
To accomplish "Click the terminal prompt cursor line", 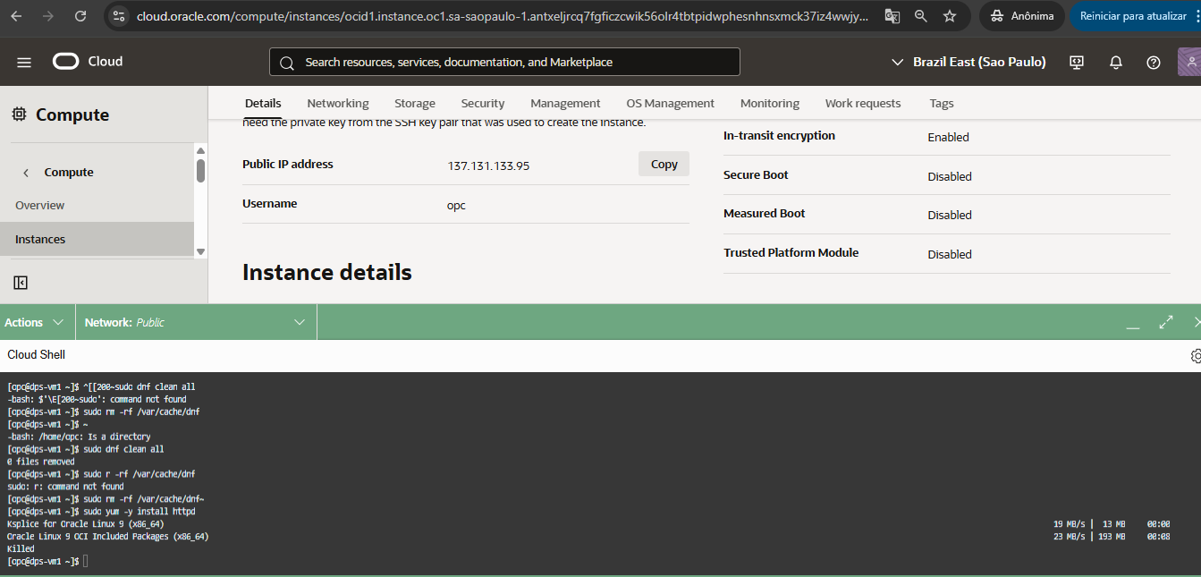I will 48,561.
